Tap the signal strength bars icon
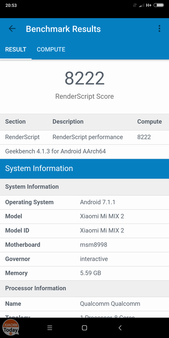Image resolution: width=169 pixels, height=338 pixels. (x=141, y=5)
